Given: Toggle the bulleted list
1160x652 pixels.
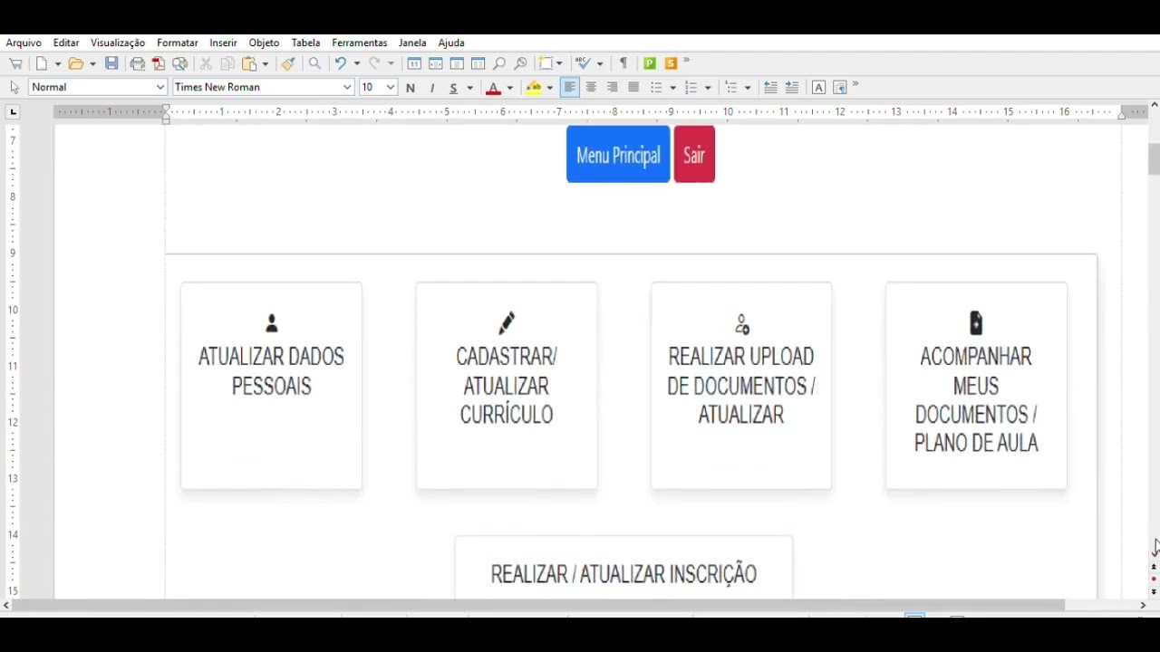Looking at the screenshot, I should (657, 87).
